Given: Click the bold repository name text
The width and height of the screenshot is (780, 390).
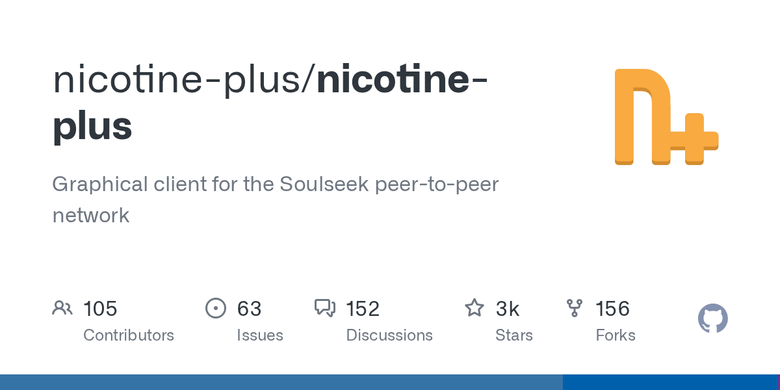Looking at the screenshot, I should [x=403, y=79].
